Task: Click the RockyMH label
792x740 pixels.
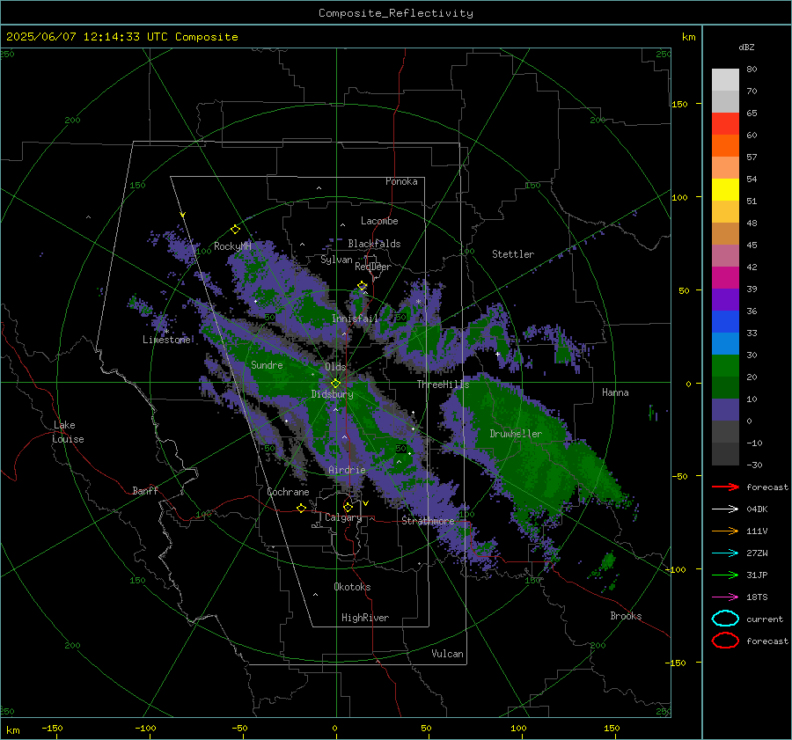Action: 232,246
